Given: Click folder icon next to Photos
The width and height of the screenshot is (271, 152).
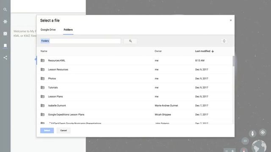Looking at the screenshot, I should 42,79.
